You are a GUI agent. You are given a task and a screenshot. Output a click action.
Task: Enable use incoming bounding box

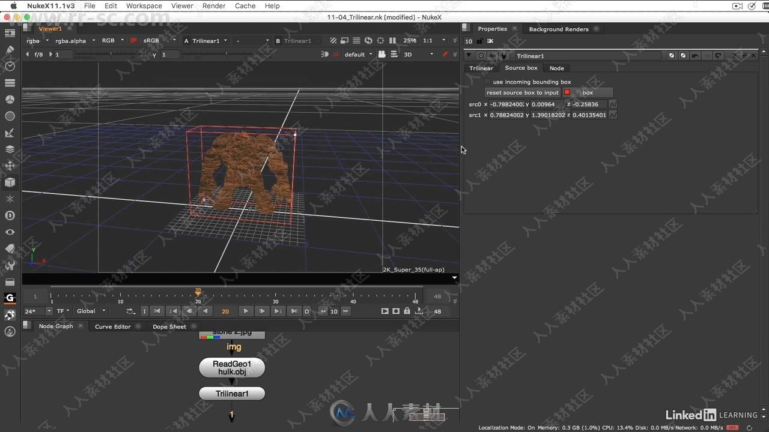point(488,82)
